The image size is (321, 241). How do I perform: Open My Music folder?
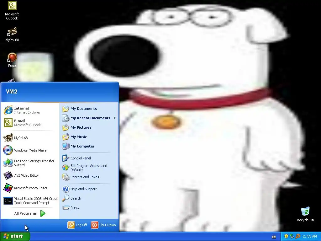point(89,137)
